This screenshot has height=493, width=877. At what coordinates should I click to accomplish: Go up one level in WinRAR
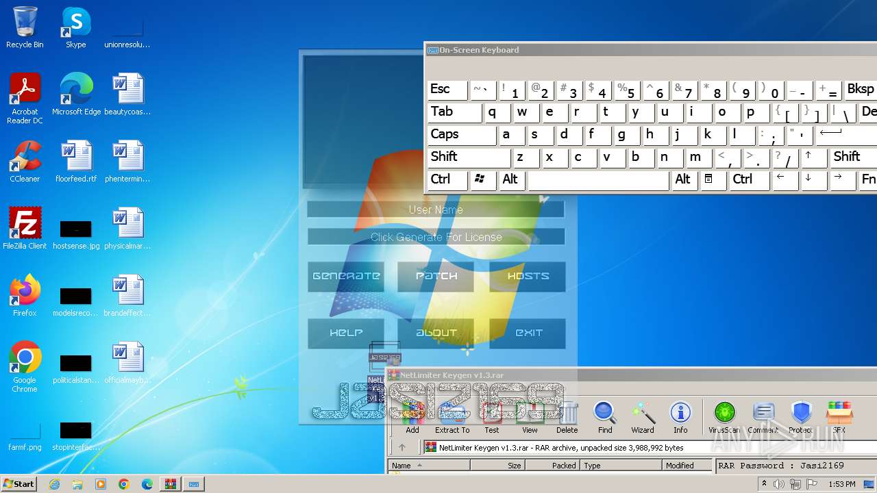click(x=402, y=448)
